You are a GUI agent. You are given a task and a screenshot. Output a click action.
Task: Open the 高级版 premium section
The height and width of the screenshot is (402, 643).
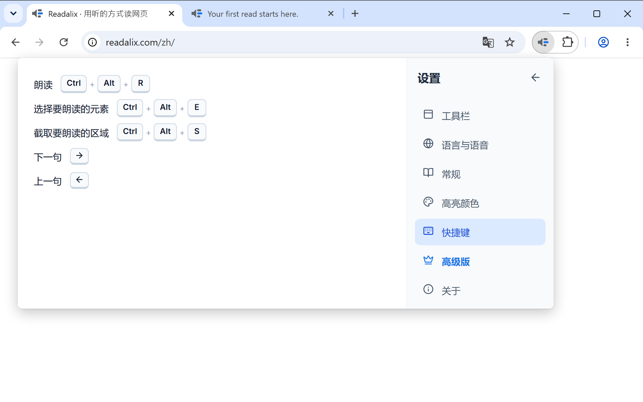480,261
